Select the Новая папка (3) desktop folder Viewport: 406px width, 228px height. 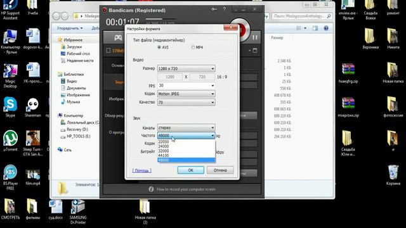tap(145, 212)
